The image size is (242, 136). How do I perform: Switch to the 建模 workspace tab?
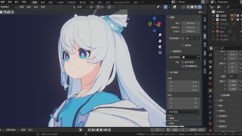pyautogui.click(x=43, y=2)
